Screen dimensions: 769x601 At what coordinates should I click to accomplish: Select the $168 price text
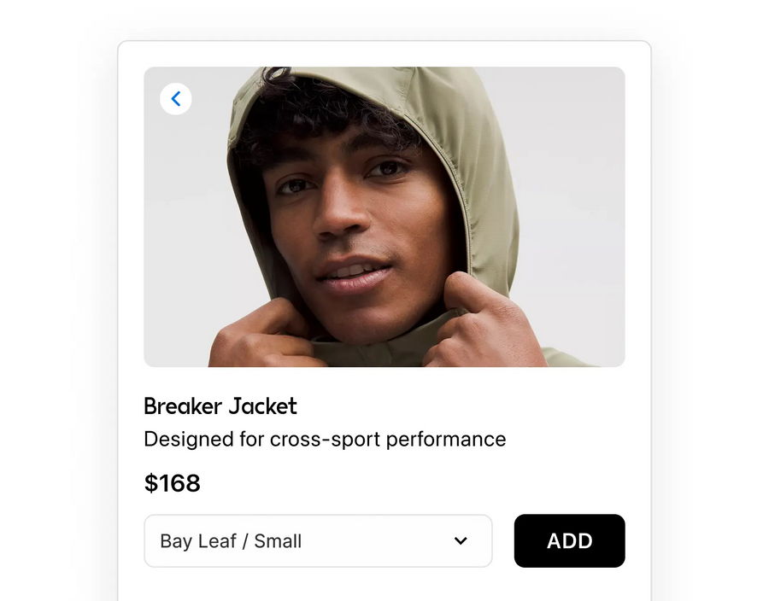[x=172, y=483]
